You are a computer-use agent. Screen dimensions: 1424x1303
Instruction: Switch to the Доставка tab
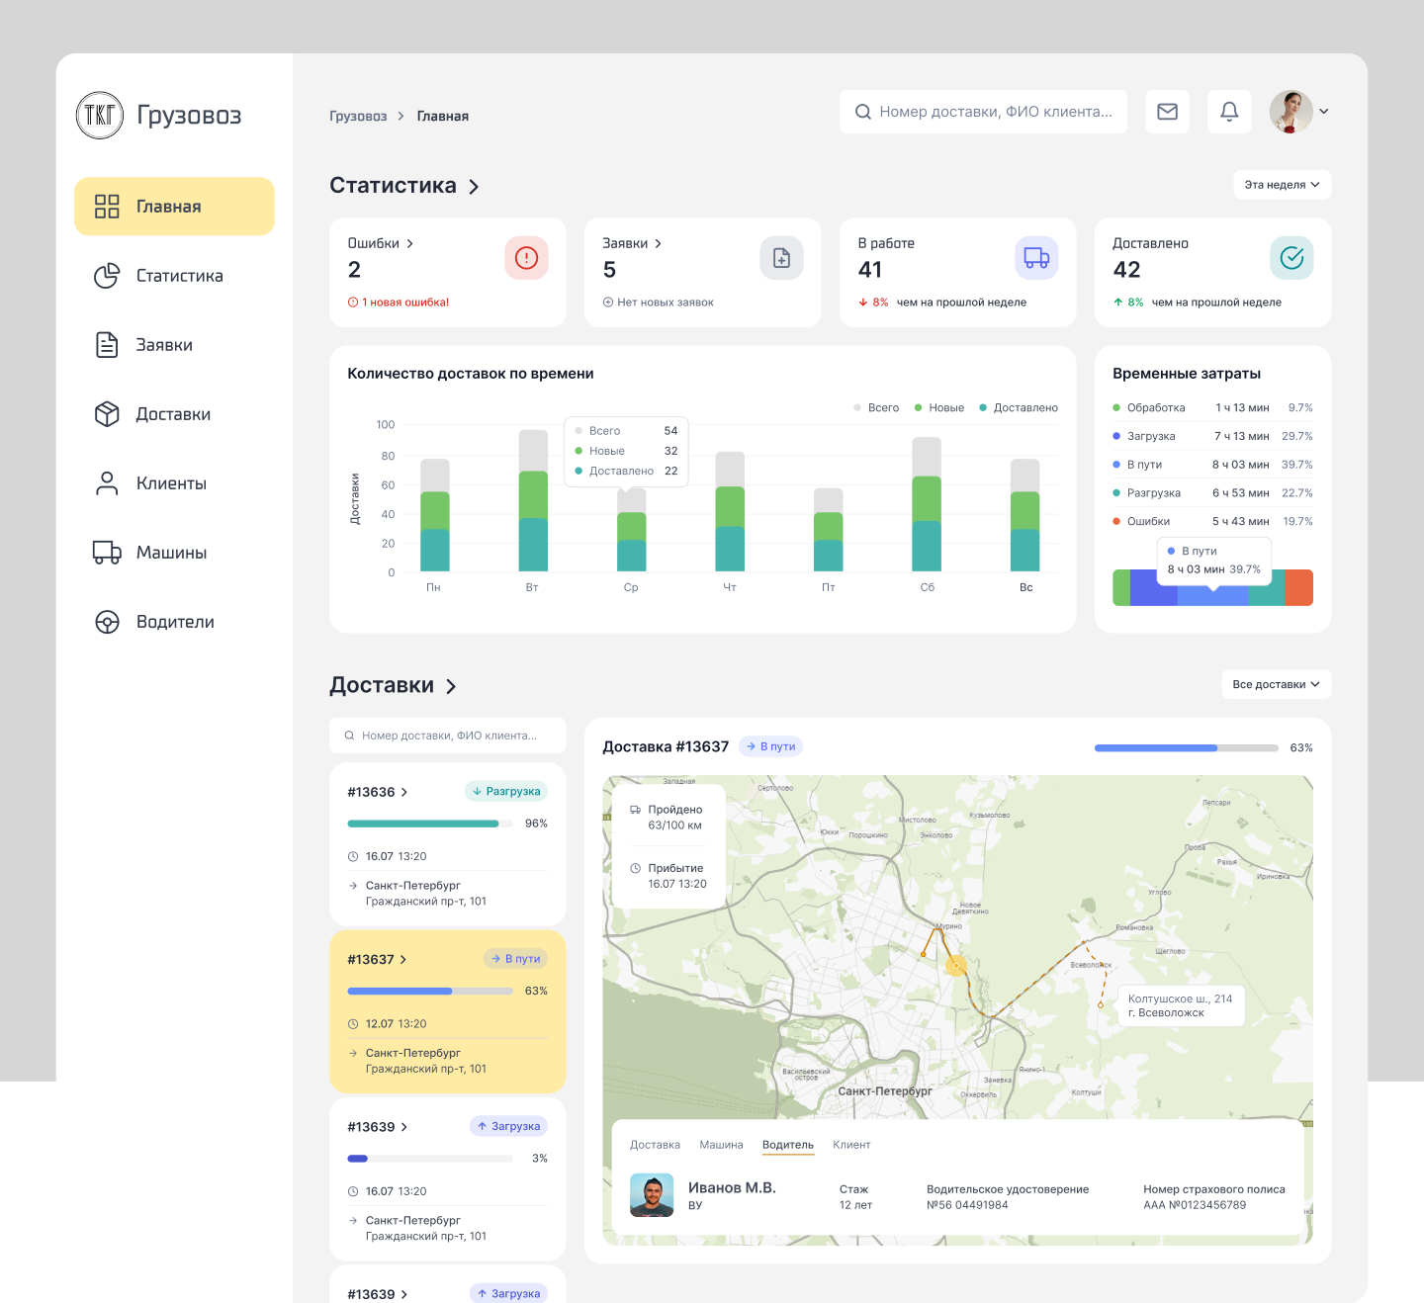tap(655, 1145)
